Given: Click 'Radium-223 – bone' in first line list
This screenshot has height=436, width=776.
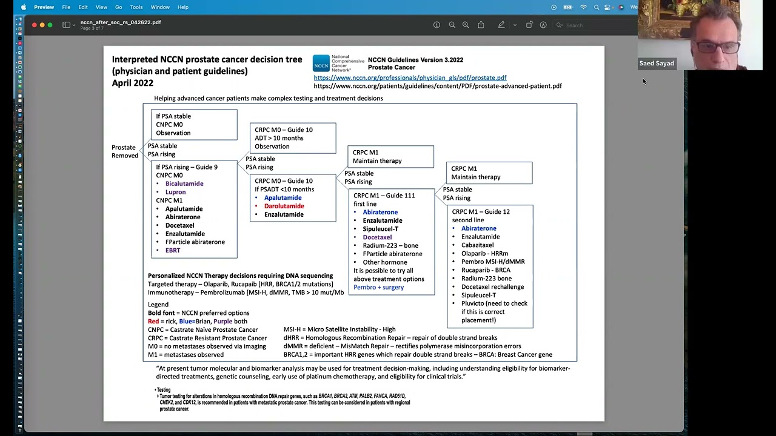Looking at the screenshot, I should click(x=390, y=245).
